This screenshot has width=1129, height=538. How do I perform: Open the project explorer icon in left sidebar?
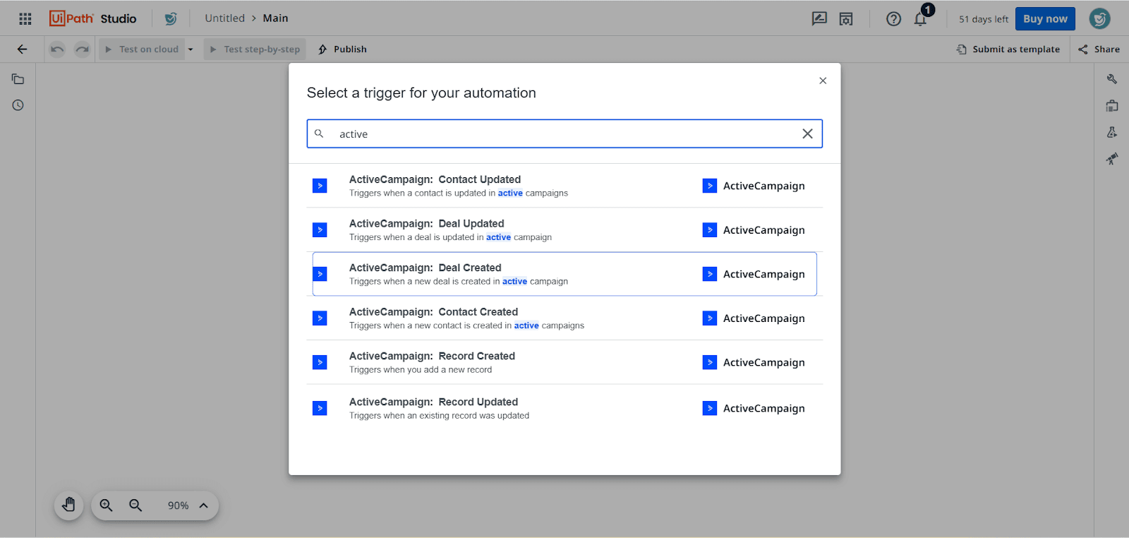(18, 79)
